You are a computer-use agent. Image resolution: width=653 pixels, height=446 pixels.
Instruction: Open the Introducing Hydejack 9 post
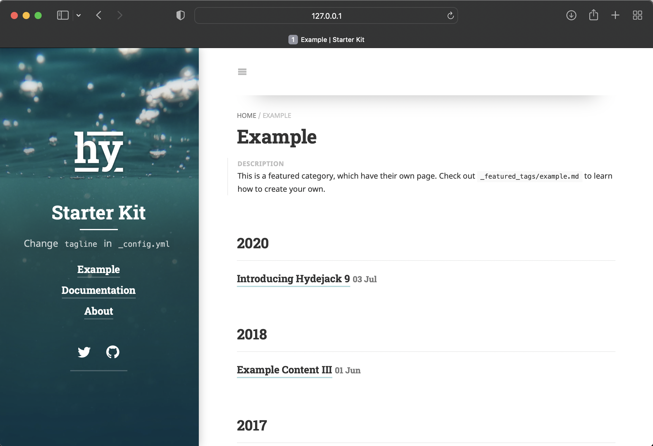pyautogui.click(x=293, y=279)
